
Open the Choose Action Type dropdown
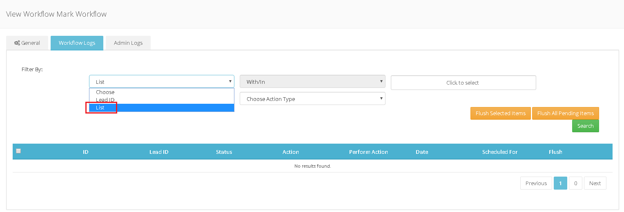(x=312, y=98)
